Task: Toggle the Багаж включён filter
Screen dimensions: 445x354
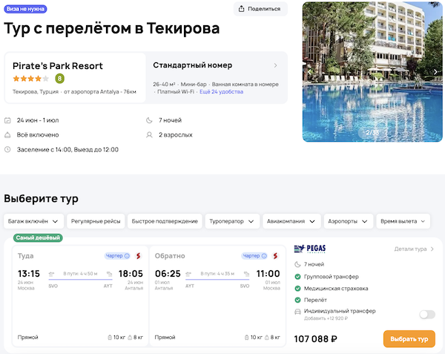Action: 33,221
